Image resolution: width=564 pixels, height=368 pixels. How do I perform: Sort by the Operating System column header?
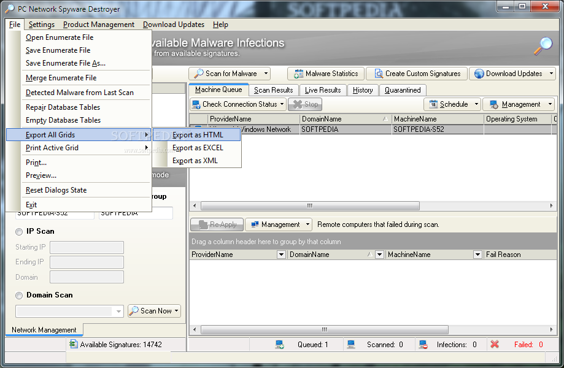(517, 119)
